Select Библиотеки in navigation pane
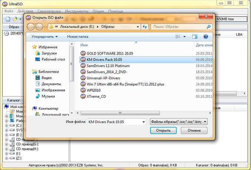The width and height of the screenshot is (251, 170). [x=48, y=71]
